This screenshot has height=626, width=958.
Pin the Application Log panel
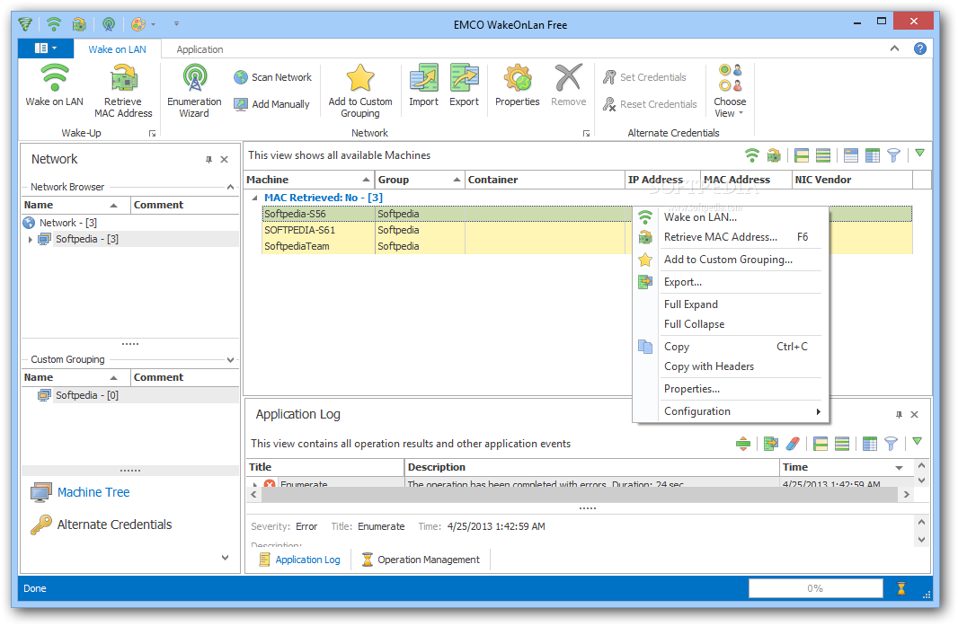(x=899, y=415)
